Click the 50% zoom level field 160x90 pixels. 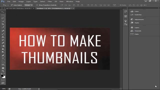pos(4,89)
